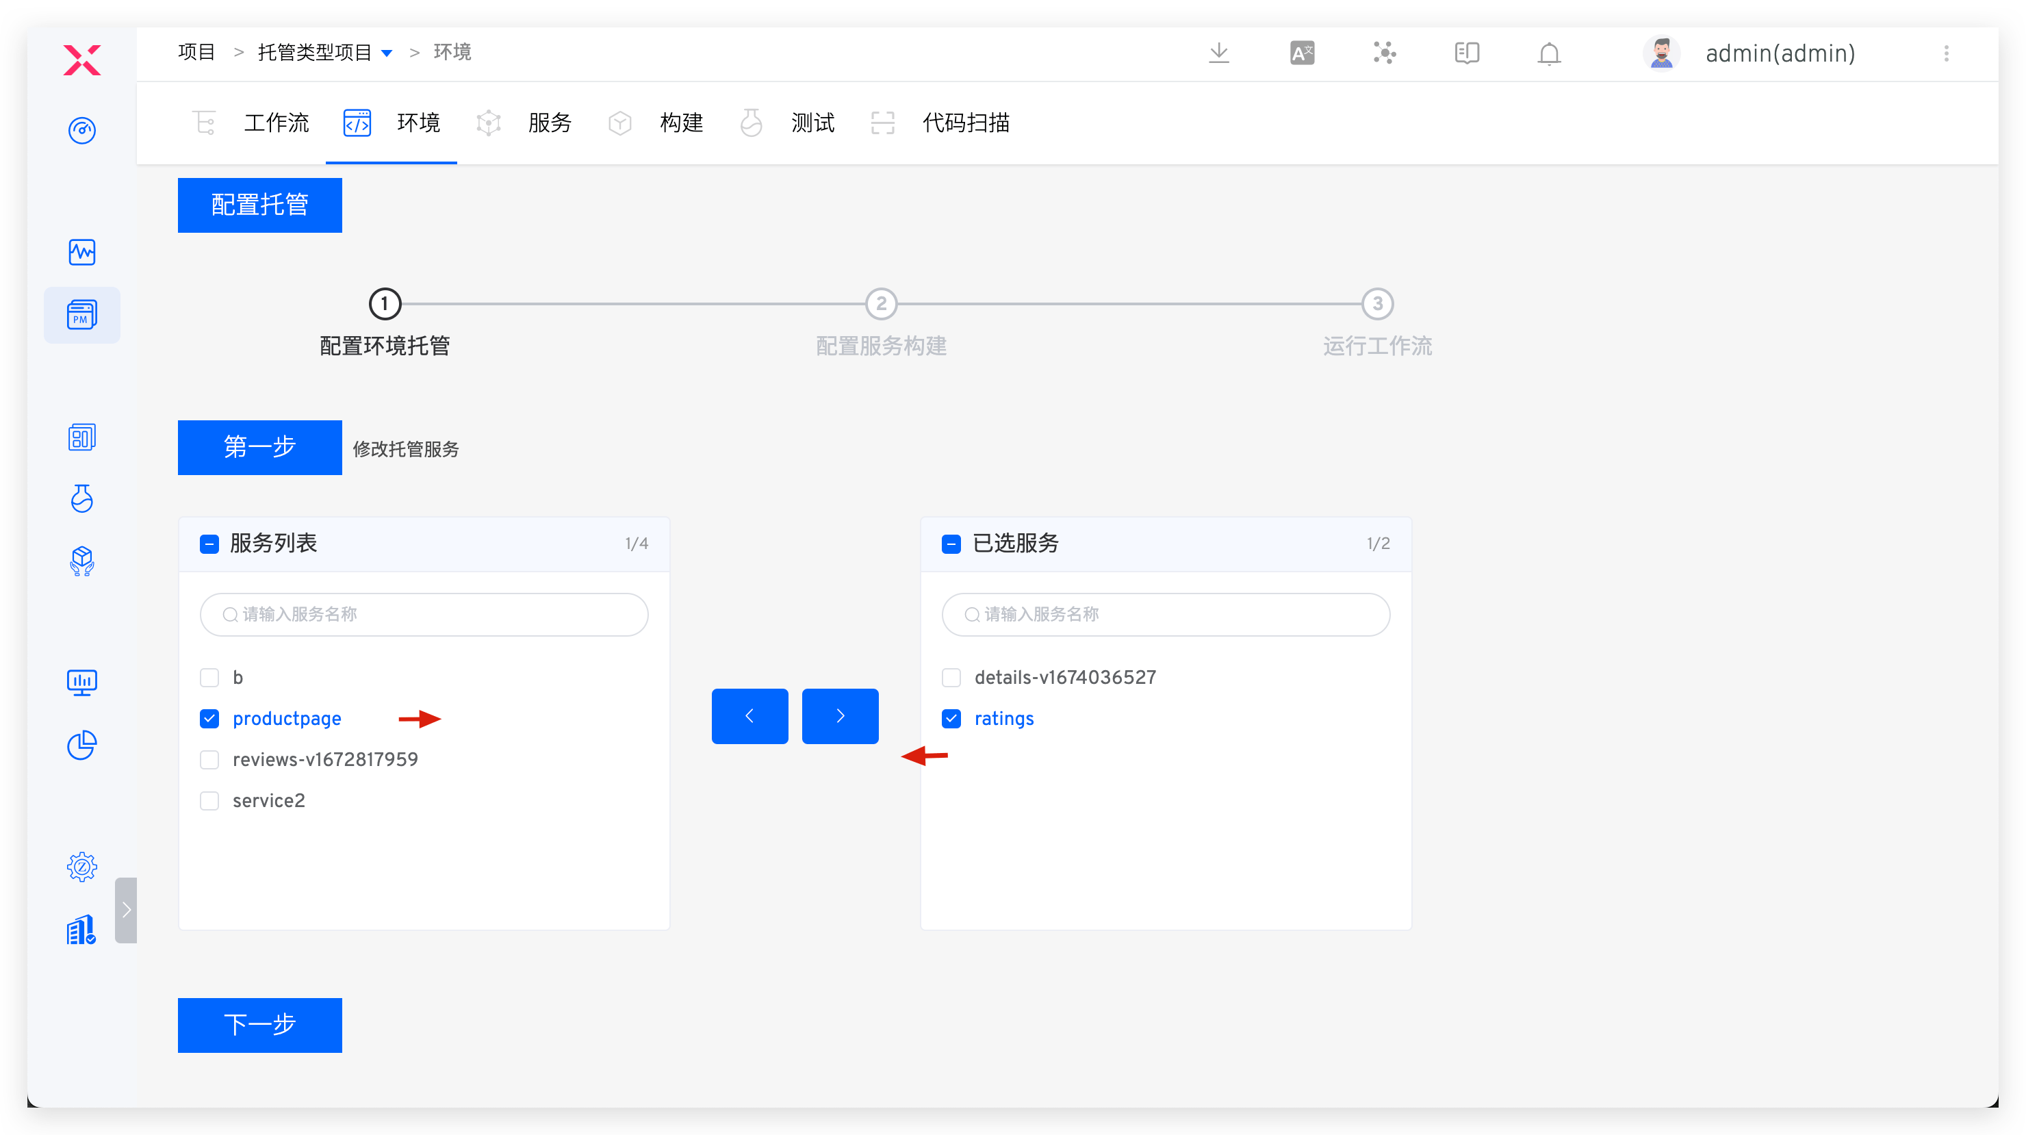This screenshot has width=2026, height=1135.
Task: Click the admin(admin) account link
Action: (1779, 53)
